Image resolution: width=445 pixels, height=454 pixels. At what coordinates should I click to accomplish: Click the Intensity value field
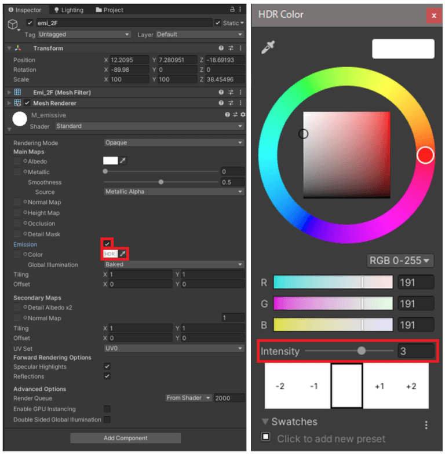tap(415, 351)
